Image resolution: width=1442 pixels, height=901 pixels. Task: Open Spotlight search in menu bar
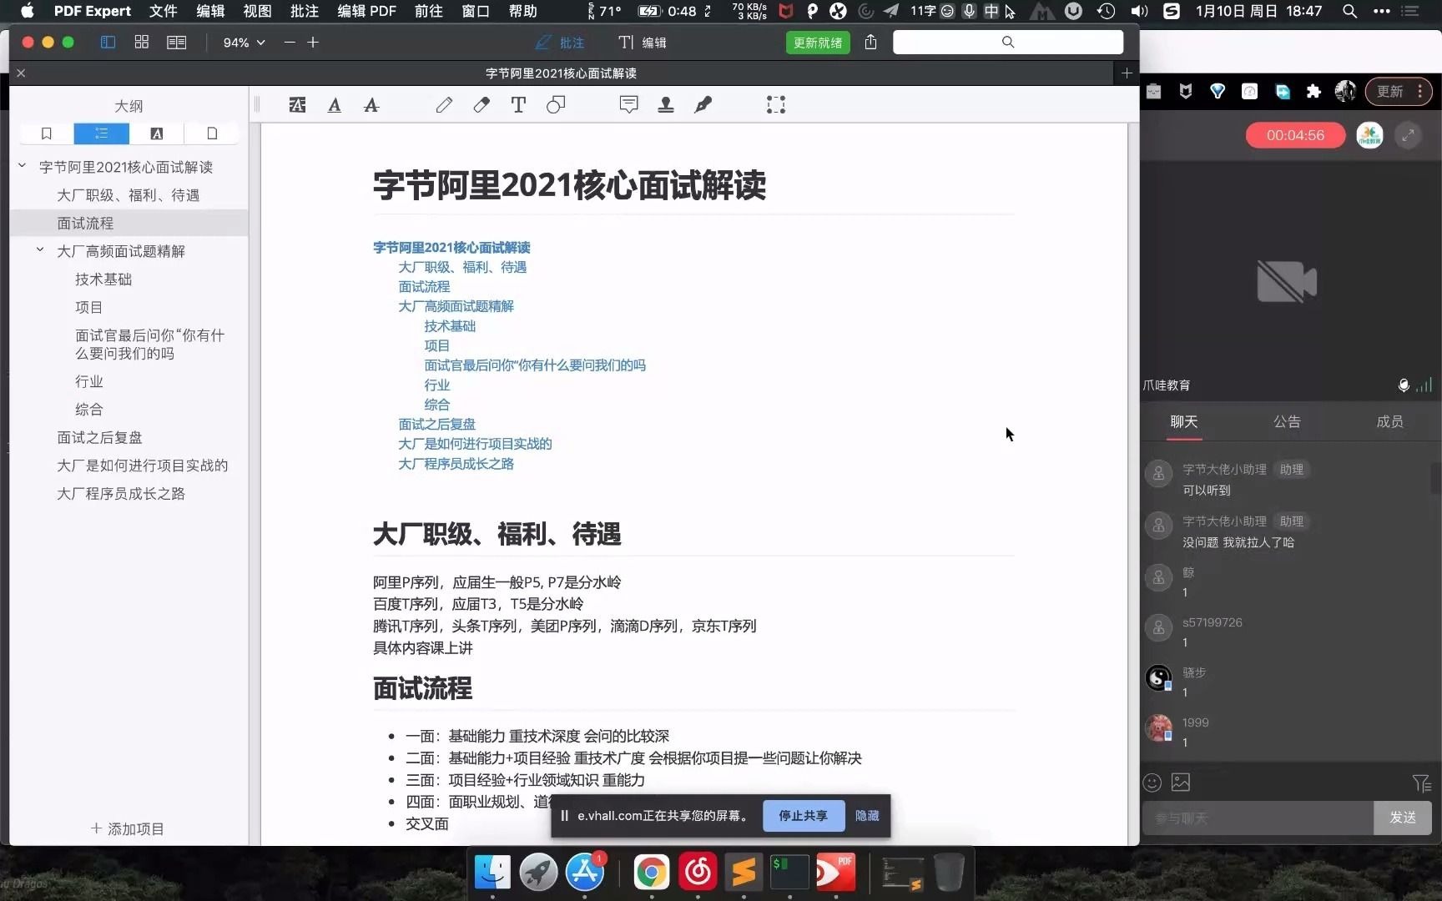pos(1349,11)
